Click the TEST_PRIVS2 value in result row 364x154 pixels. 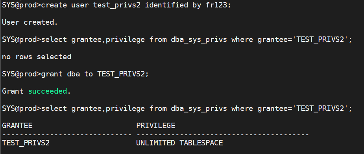26,143
